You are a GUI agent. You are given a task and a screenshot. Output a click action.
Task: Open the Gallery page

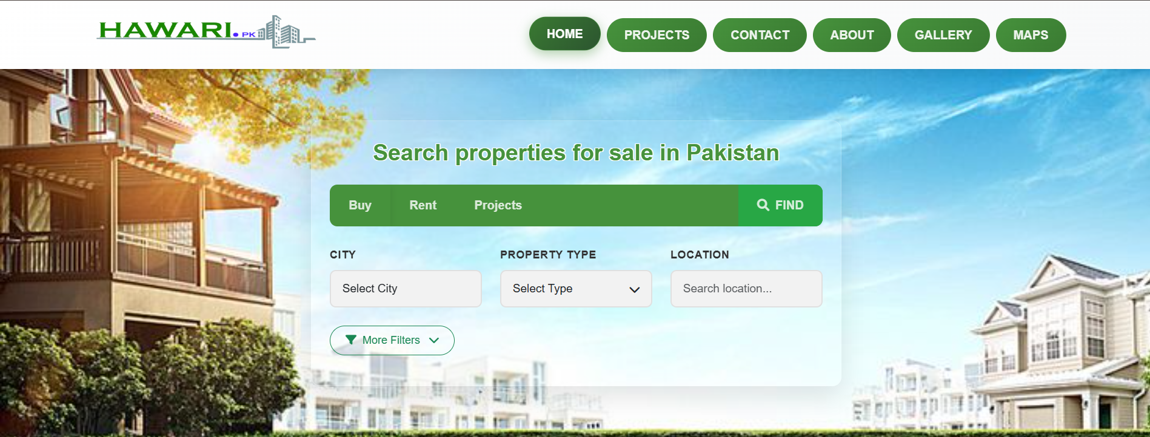point(943,35)
